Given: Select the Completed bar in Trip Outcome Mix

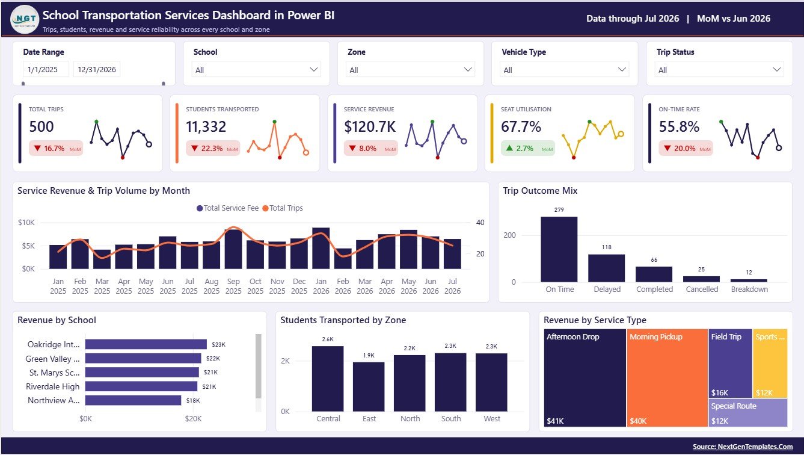Looking at the screenshot, I should pos(654,274).
